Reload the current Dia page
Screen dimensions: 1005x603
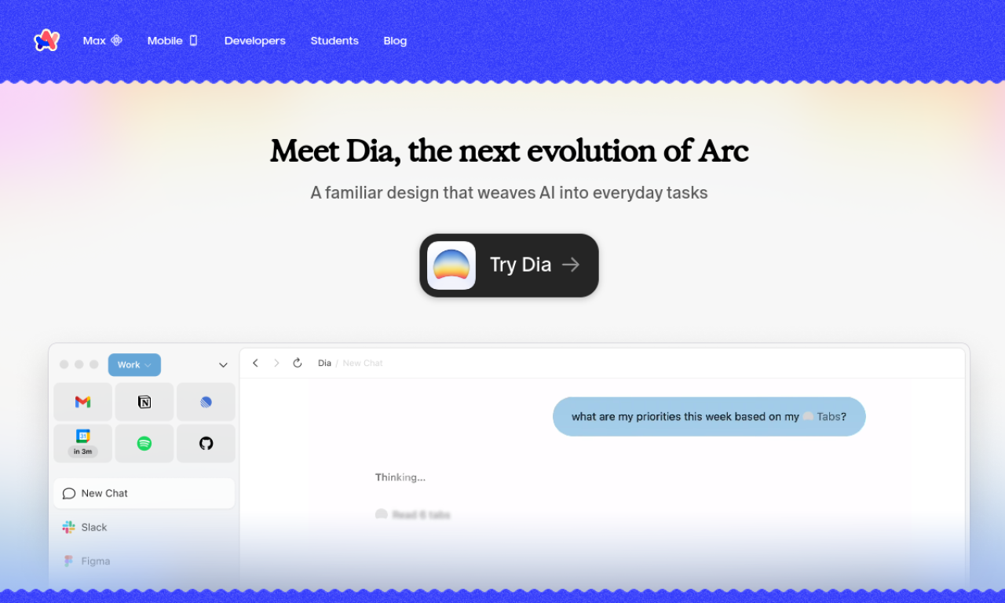point(298,363)
